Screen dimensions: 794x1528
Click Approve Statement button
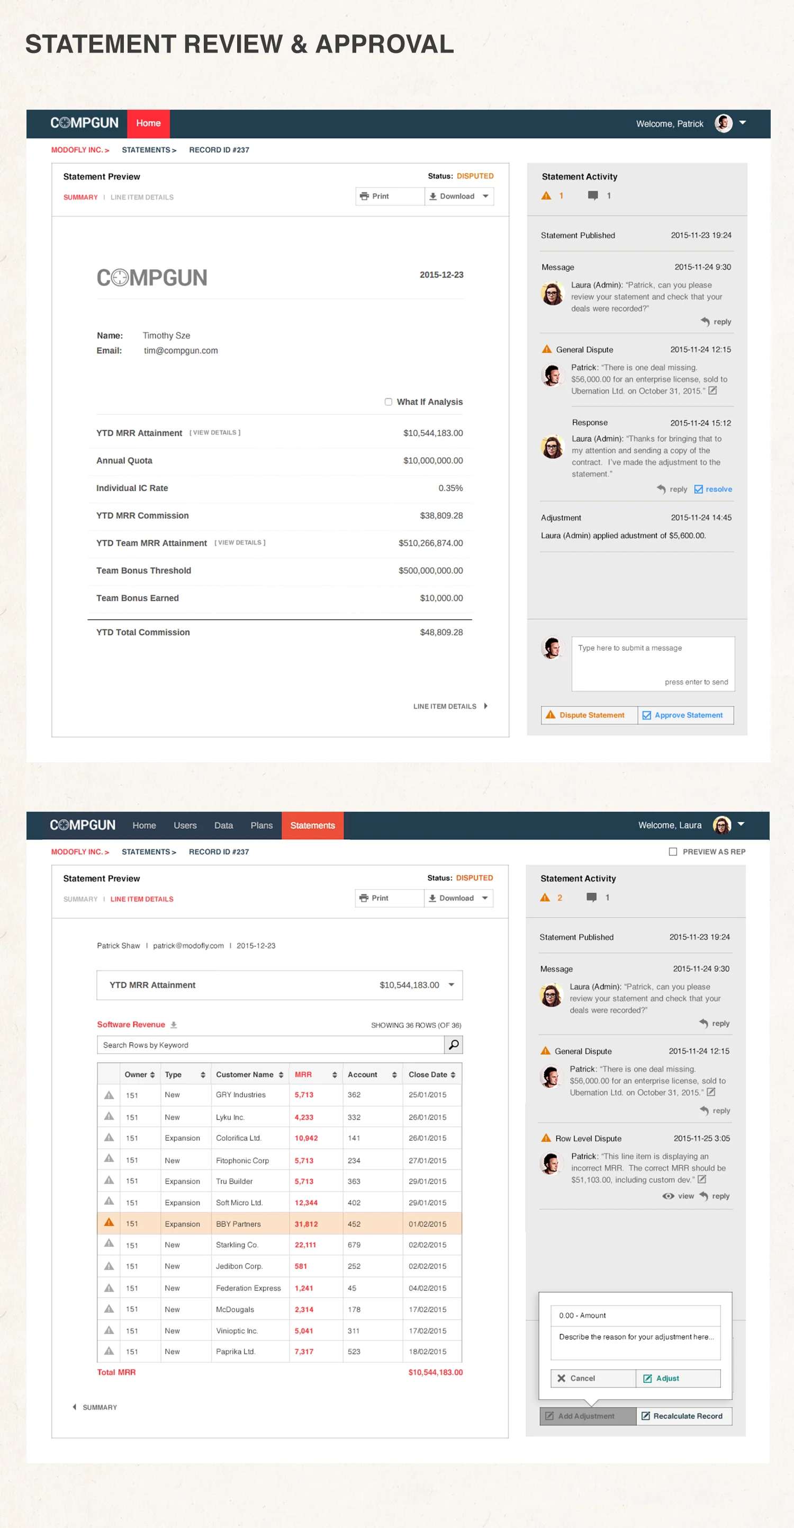click(x=685, y=715)
